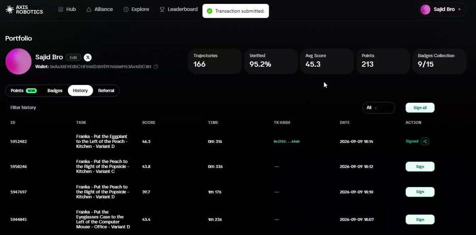Click the score value 39.7
The image size is (476, 235).
click(x=146, y=192)
